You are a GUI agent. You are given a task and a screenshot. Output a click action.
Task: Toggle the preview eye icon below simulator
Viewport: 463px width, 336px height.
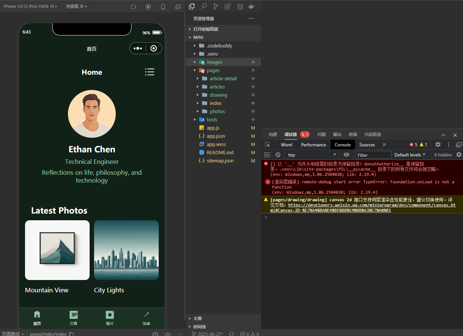(168, 334)
